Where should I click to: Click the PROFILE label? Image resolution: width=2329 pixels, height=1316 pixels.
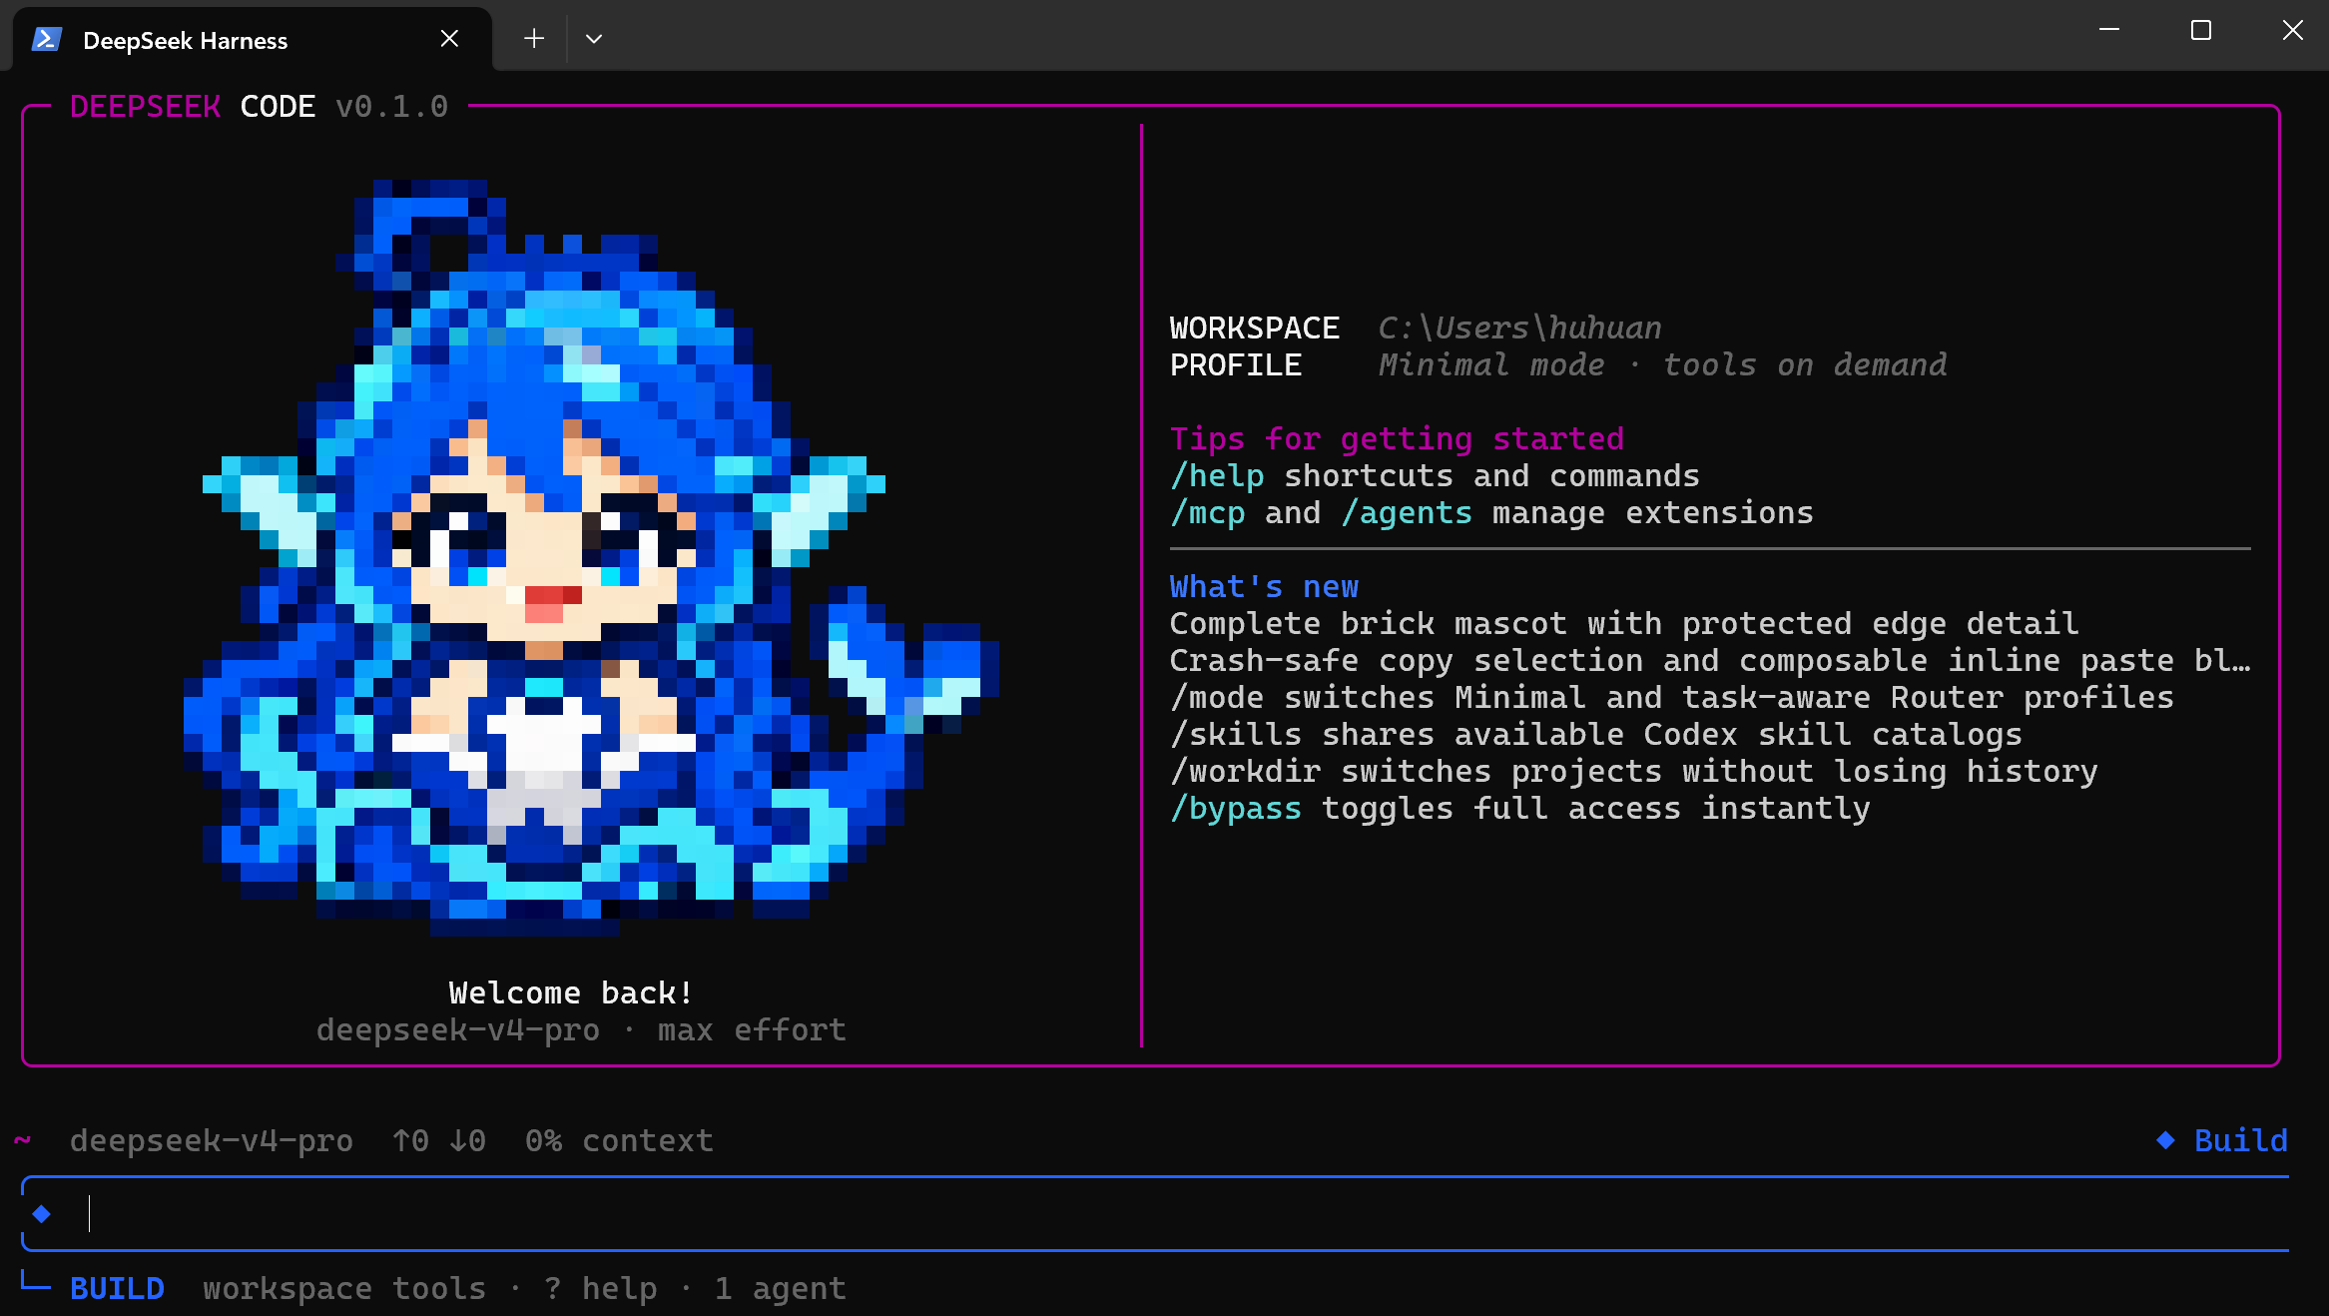tap(1236, 365)
